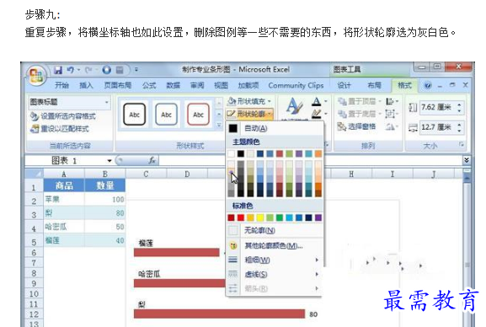Choose the black outlined Abc shape style
Screen dimensions: 486x327
pos(135,115)
